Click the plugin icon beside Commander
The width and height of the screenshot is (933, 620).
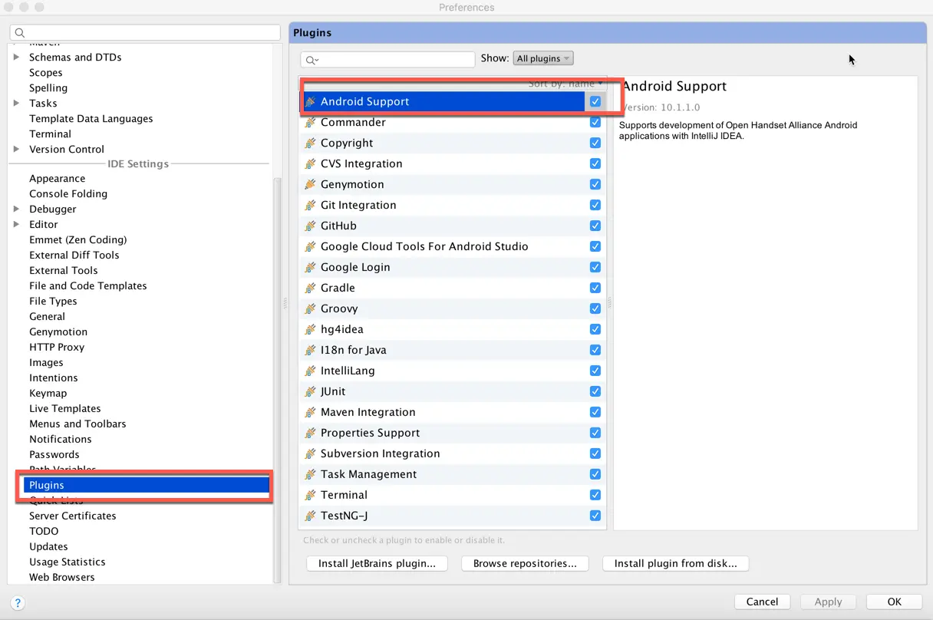pos(310,122)
